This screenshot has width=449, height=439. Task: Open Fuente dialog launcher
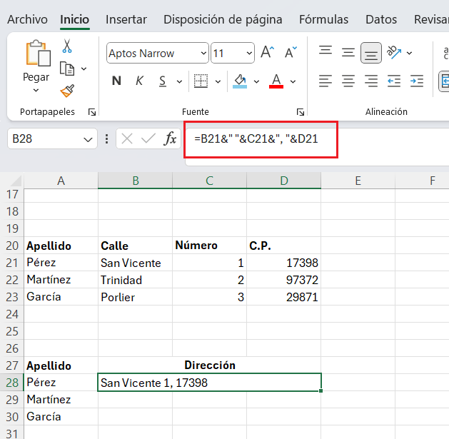coord(301,112)
